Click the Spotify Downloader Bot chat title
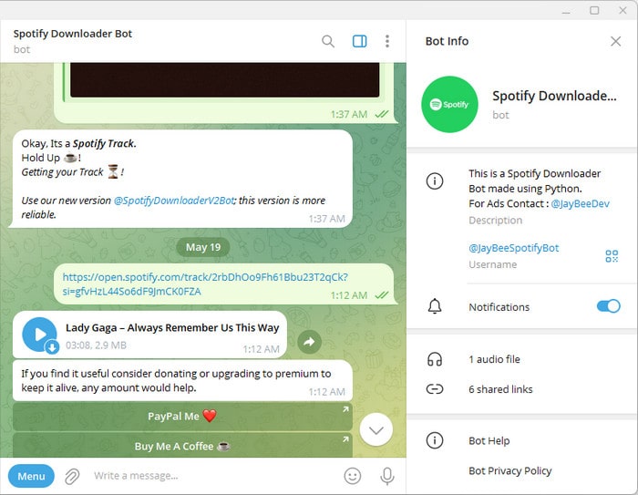 [x=73, y=34]
